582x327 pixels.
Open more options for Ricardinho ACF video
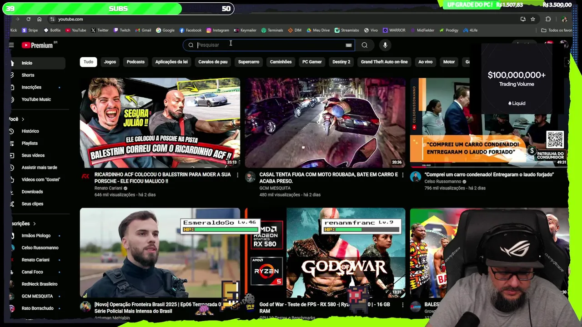point(237,175)
